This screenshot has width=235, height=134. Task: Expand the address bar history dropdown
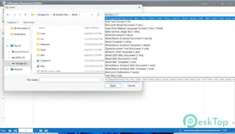point(92,14)
